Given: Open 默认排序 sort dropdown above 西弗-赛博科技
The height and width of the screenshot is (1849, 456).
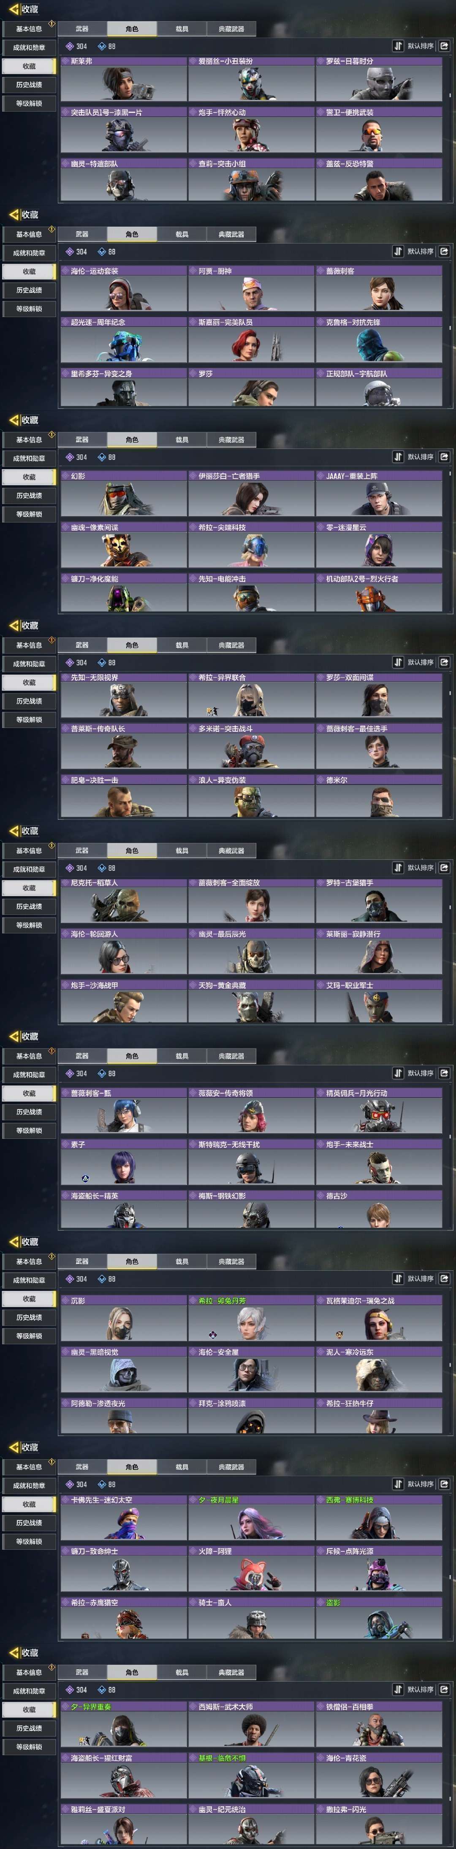Looking at the screenshot, I should pos(420,1484).
